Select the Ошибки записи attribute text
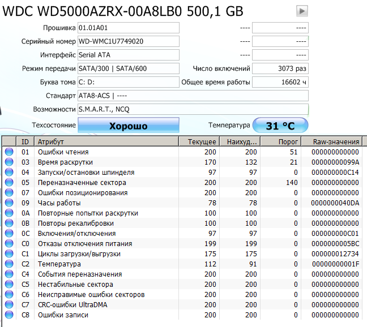 coord(63,315)
